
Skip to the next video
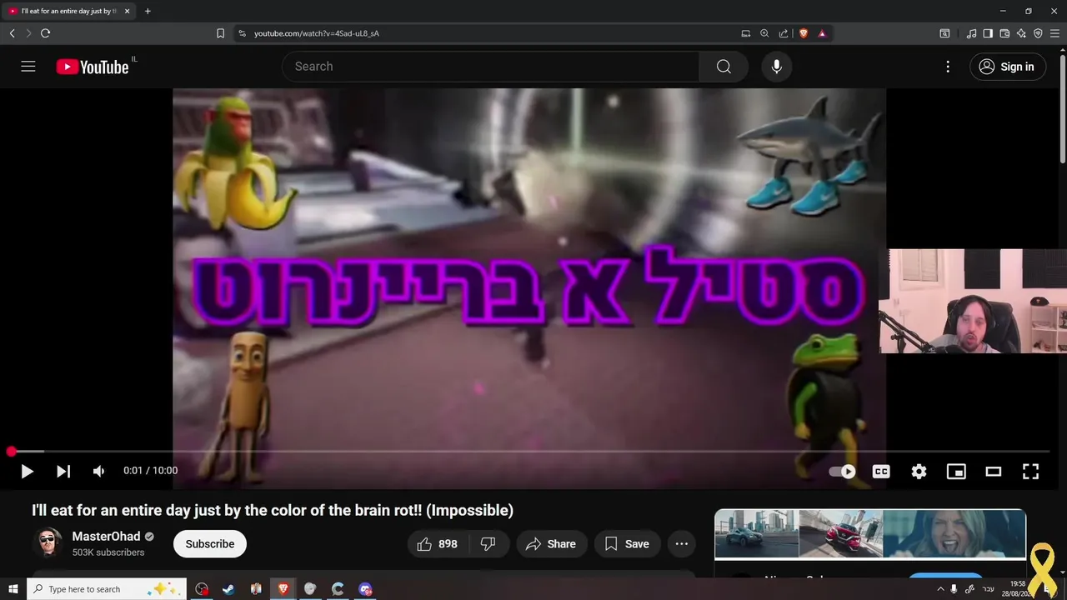63,471
